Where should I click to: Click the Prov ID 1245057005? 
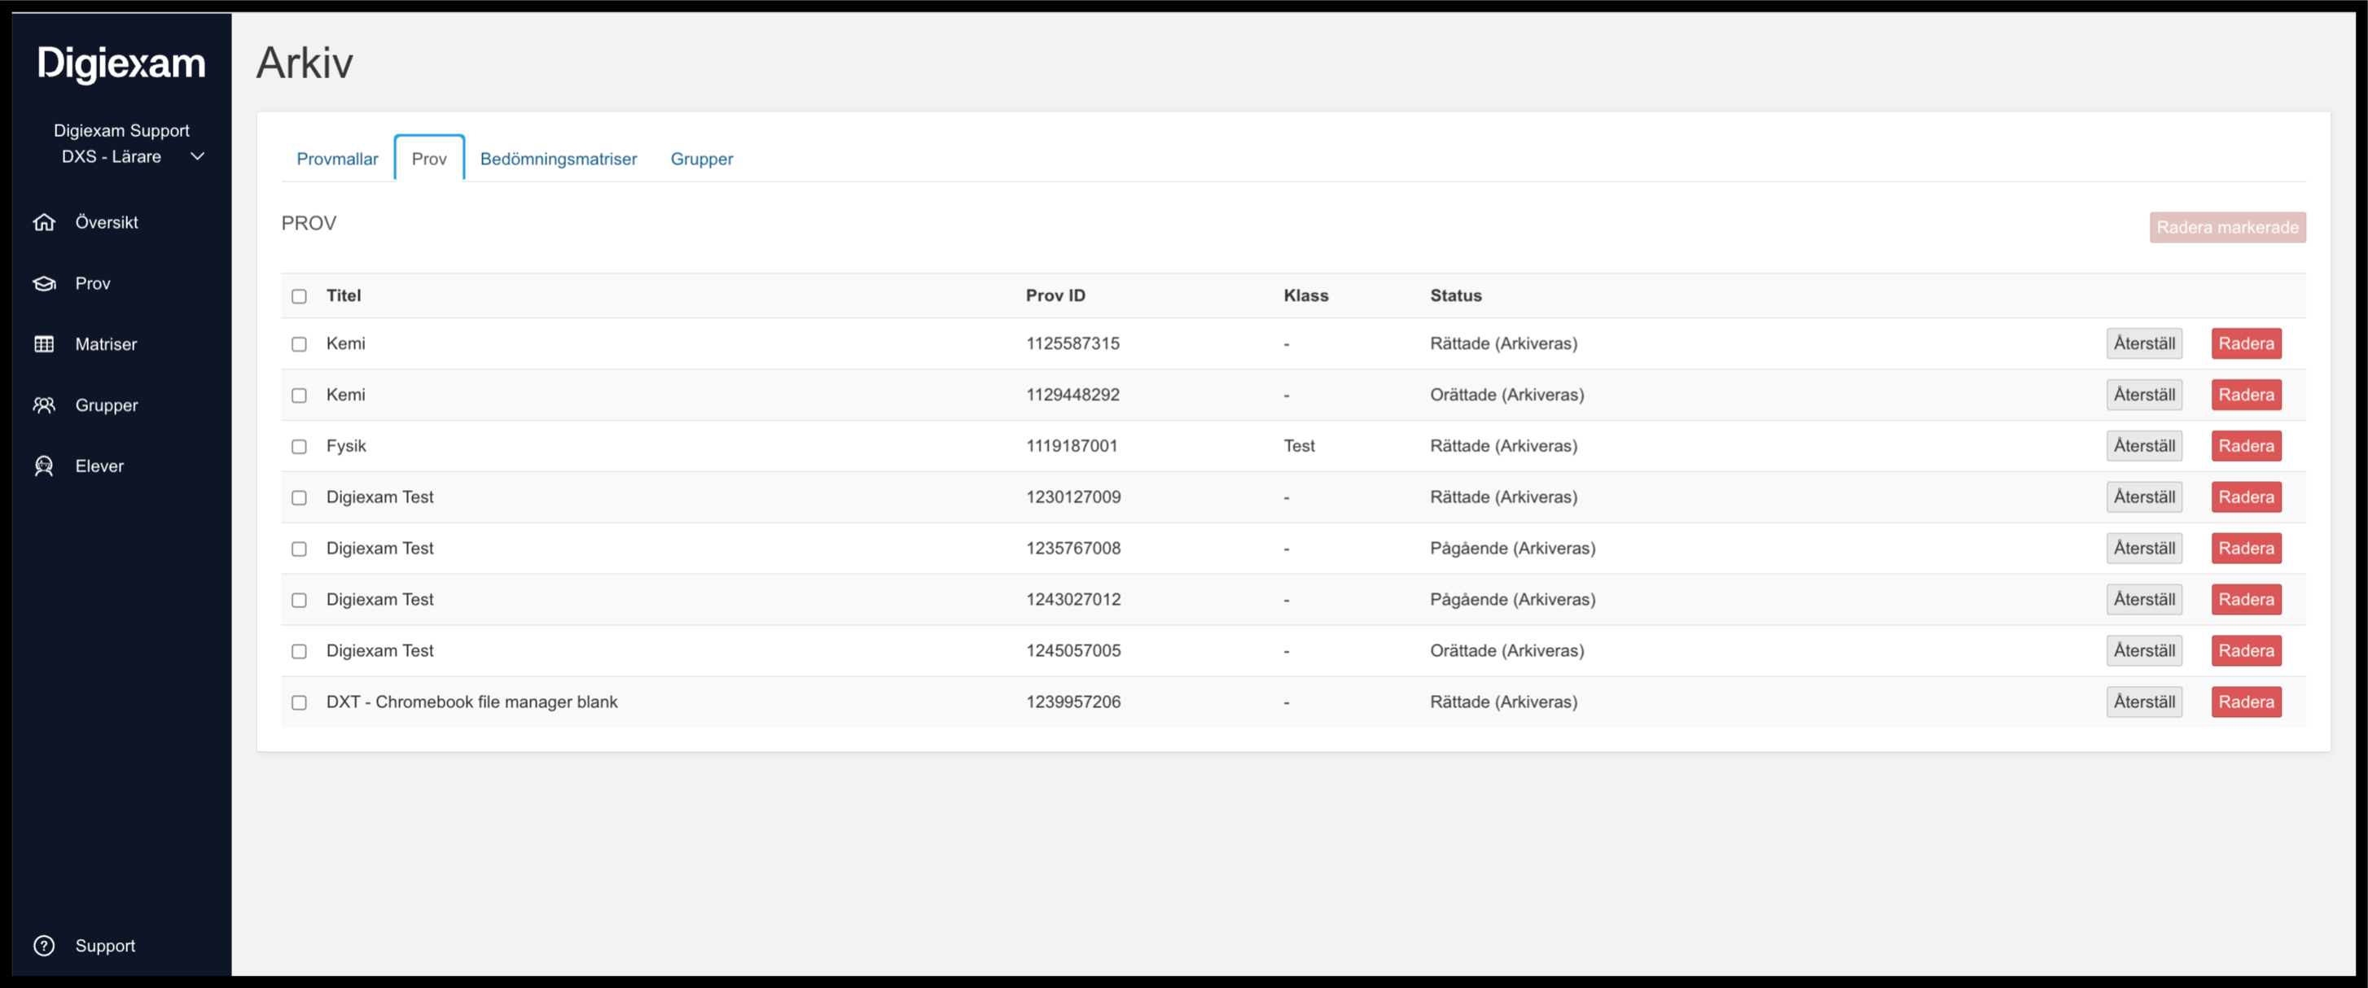[1072, 649]
